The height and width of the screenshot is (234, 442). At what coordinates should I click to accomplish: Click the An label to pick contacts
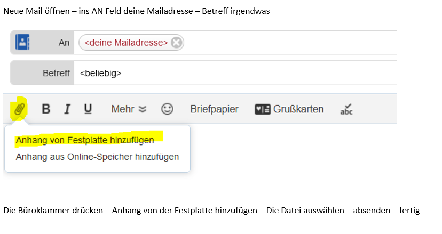64,43
